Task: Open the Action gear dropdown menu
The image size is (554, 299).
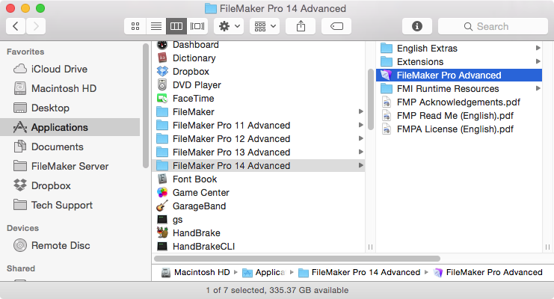Action: (228, 26)
